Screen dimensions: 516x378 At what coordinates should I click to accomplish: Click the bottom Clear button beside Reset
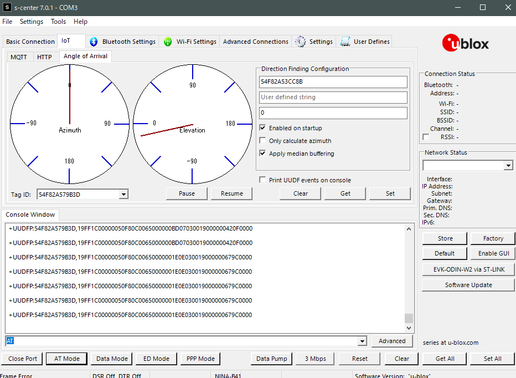[x=402, y=359]
